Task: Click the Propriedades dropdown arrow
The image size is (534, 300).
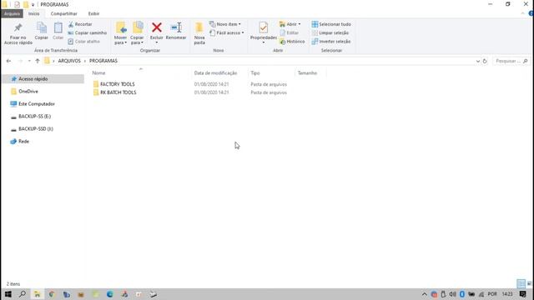Action: 264,42
